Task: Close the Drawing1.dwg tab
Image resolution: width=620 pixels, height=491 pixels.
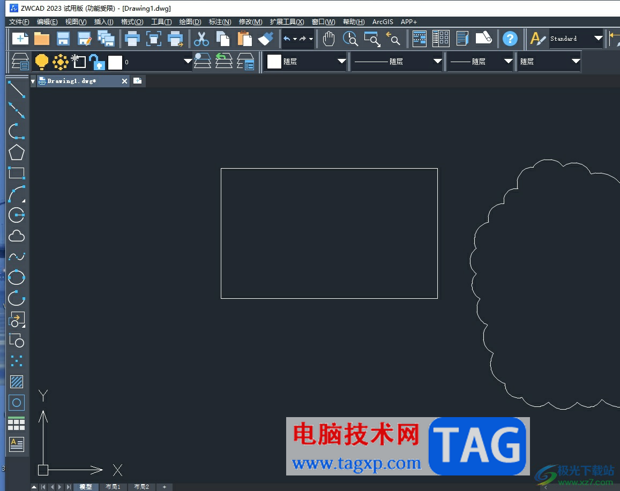Action: coord(124,81)
